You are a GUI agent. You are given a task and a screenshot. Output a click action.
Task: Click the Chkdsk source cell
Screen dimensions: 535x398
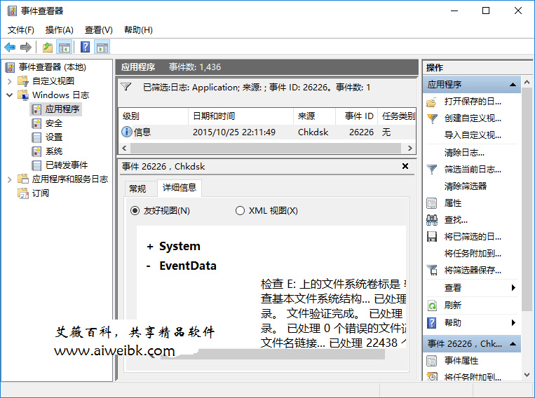pyautogui.click(x=313, y=132)
